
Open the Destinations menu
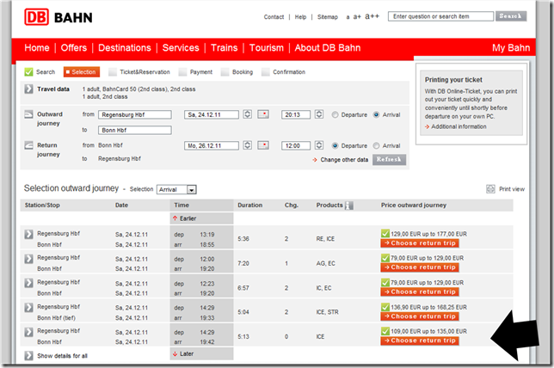pos(125,47)
